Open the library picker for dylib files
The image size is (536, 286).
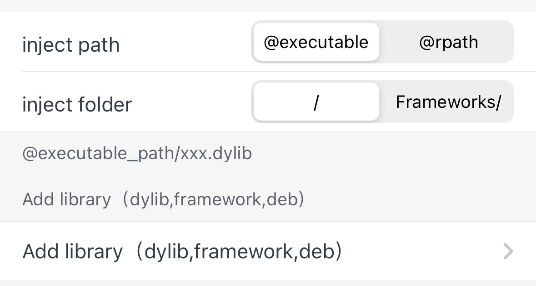(x=182, y=251)
